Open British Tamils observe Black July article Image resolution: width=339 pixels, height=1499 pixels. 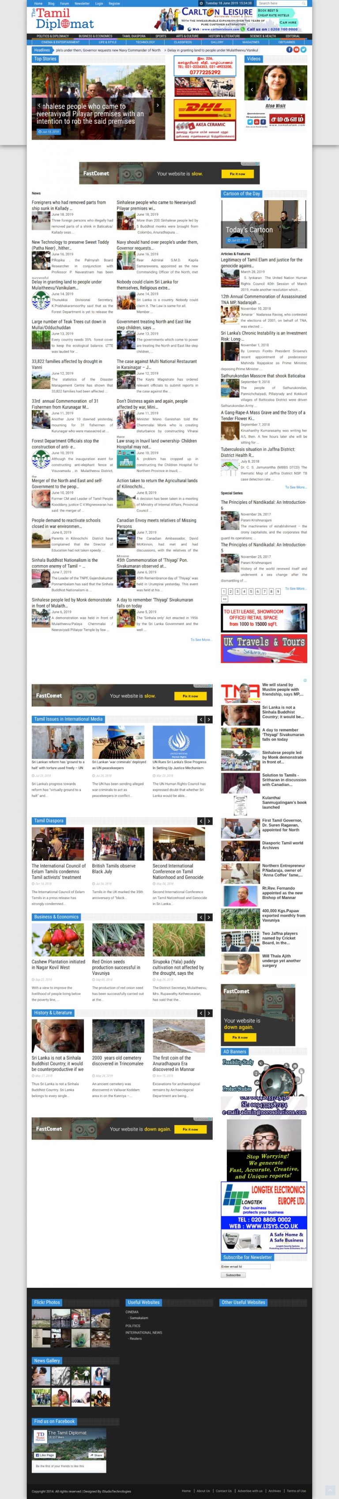click(113, 869)
